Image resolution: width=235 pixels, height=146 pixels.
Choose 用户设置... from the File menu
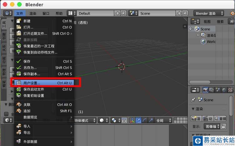point(44,83)
